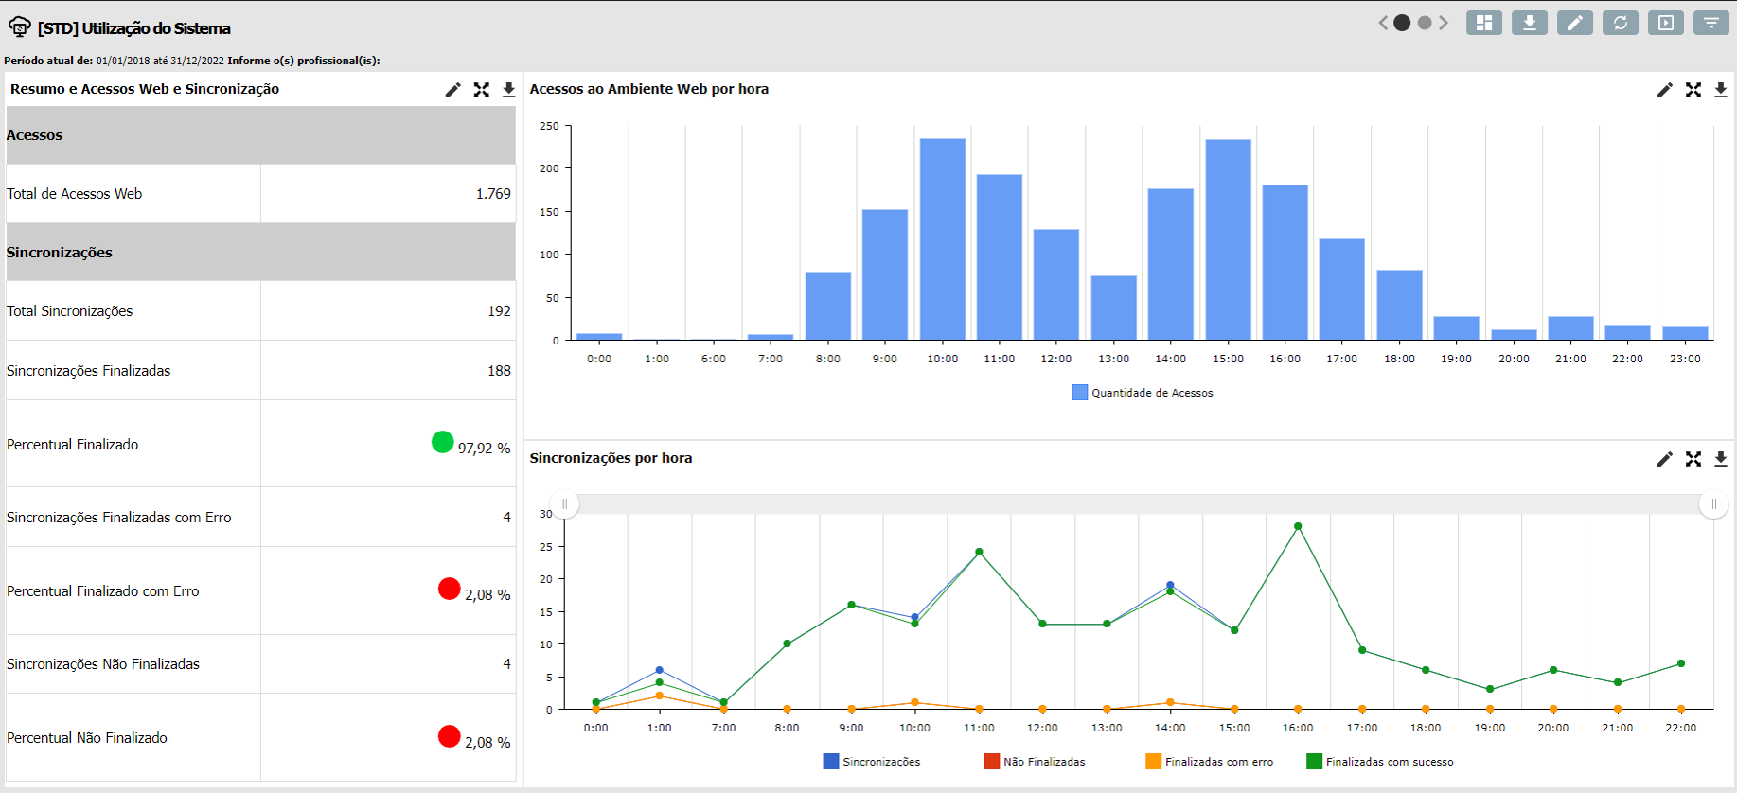
Task: Click the value 1.769 for total web accesses
Action: click(493, 194)
